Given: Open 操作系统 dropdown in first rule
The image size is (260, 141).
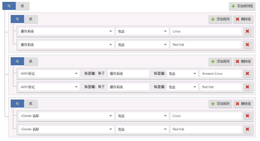Looking at the screenshot, I should pyautogui.click(x=66, y=31).
